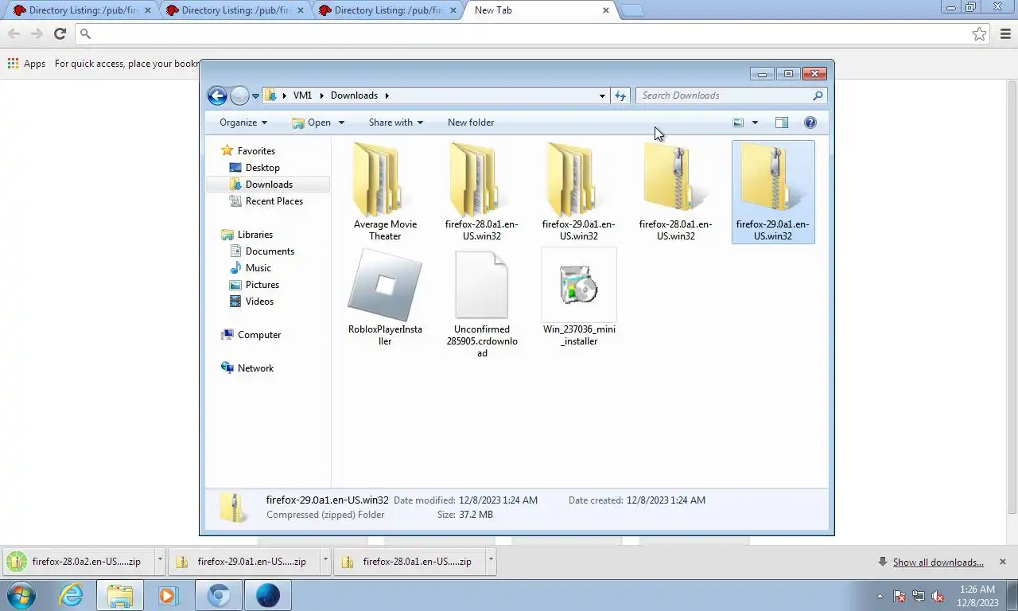Open Windows Start menu
The height and width of the screenshot is (611, 1018).
point(20,595)
